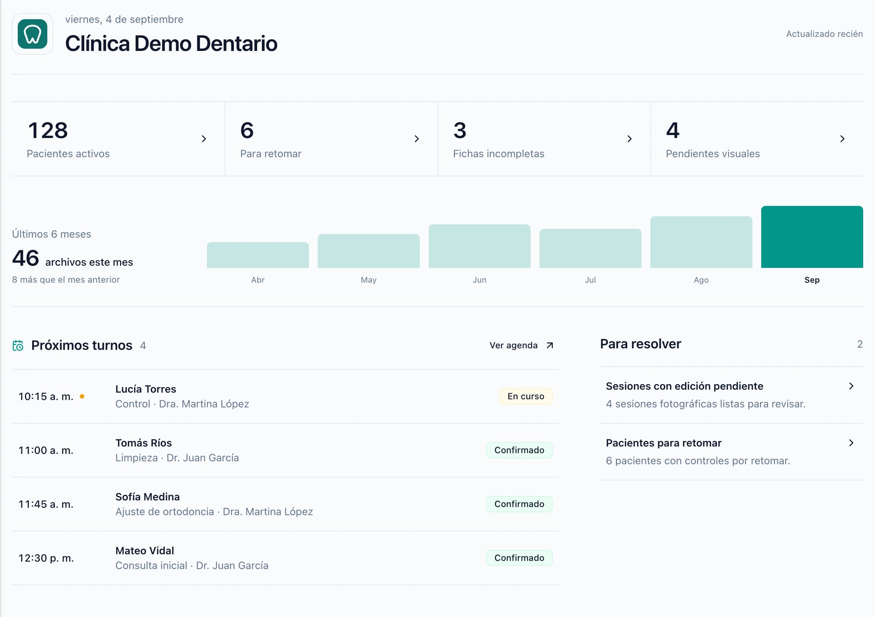This screenshot has height=617, width=875.
Task: Click the Sep month label
Action: 812,280
